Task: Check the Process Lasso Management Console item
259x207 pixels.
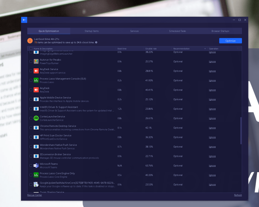Action: click(31, 80)
